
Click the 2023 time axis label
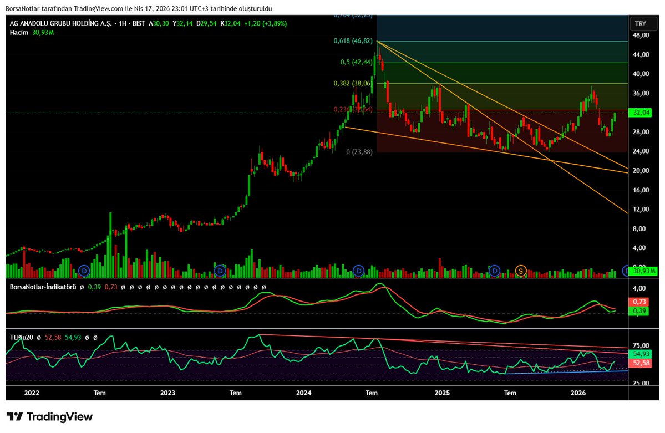(167, 393)
